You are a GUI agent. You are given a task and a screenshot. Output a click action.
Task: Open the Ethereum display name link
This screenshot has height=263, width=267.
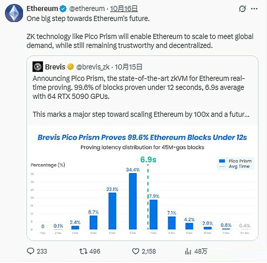pos(42,9)
